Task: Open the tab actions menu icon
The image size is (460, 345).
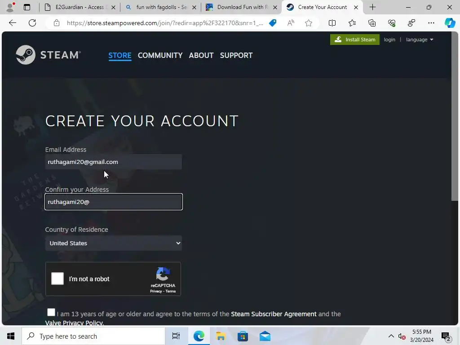Action: coord(27,7)
